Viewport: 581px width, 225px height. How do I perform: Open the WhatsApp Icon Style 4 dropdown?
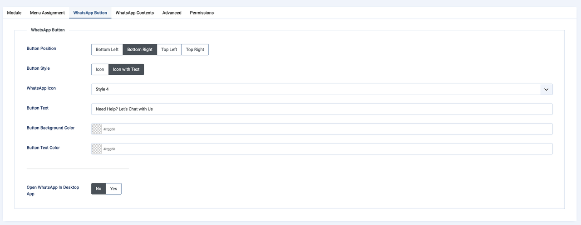coord(322,89)
